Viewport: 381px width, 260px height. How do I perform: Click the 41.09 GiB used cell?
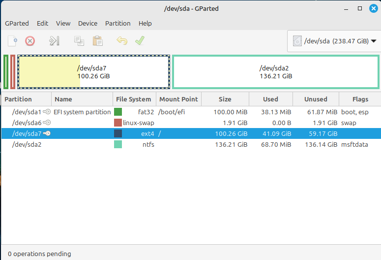click(277, 133)
